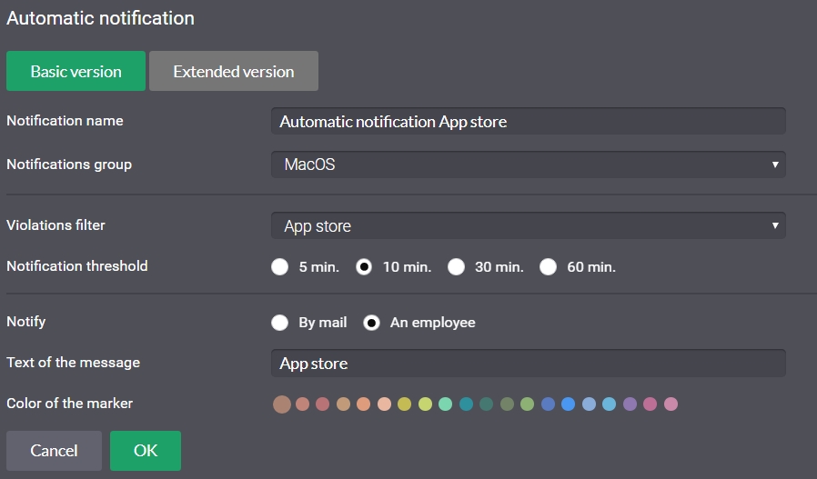
Task: Select the An employee notify option
Action: 371,323
